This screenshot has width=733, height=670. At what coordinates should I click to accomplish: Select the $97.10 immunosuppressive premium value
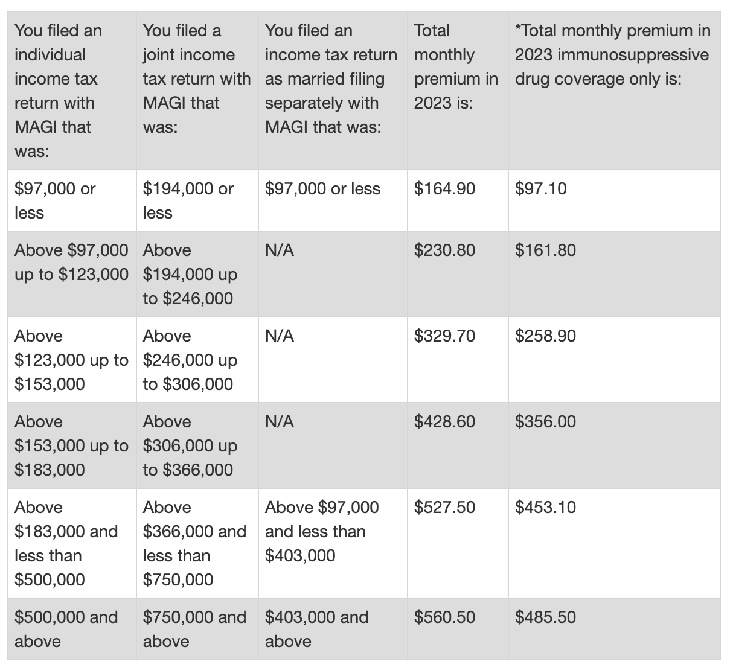coord(540,189)
